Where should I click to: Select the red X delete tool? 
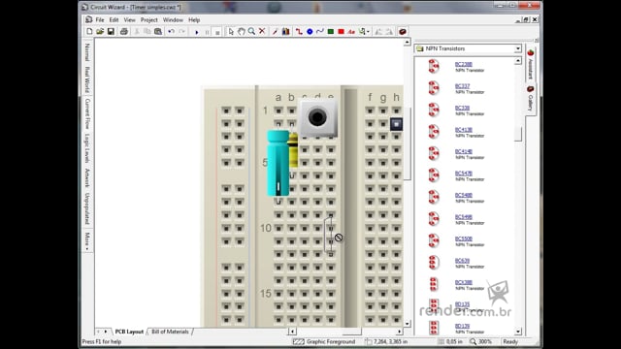point(262,31)
